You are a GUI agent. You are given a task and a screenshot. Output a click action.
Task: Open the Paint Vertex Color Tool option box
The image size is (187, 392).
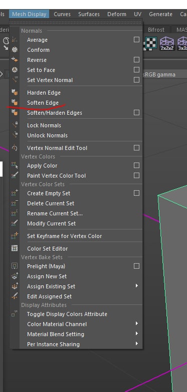136,176
